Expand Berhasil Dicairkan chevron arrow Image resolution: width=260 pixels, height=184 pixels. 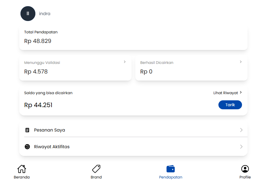pos(241,62)
